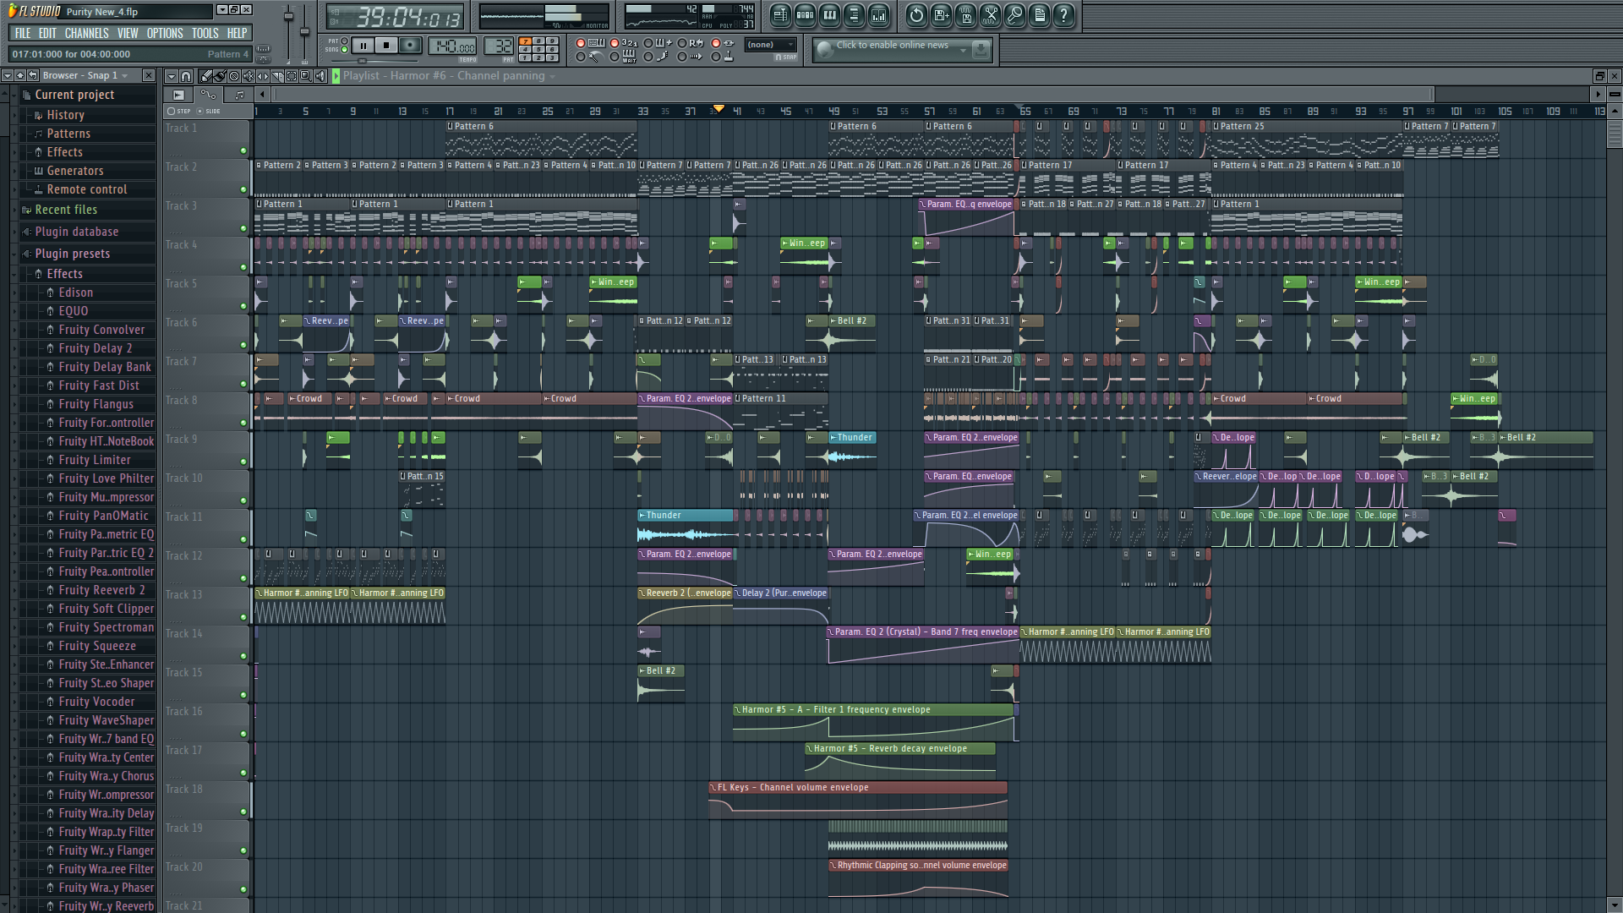Open the VIEW menu
Image resolution: width=1623 pixels, height=913 pixels.
[x=128, y=33]
